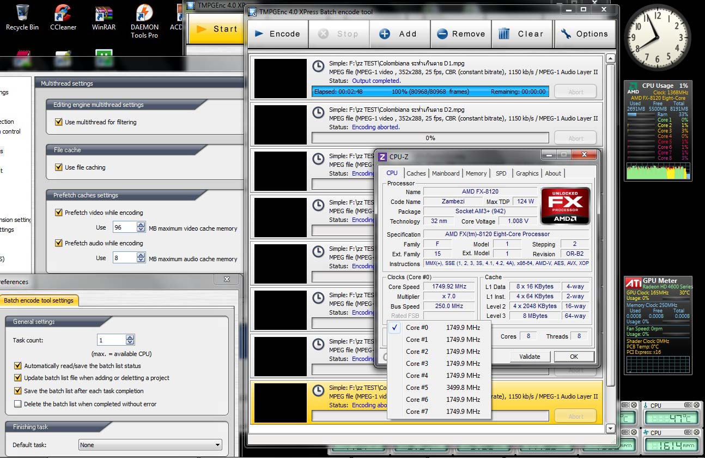The height and width of the screenshot is (458, 705).
Task: Choose Core #7 in the CPU-Z core menu
Action: 439,412
